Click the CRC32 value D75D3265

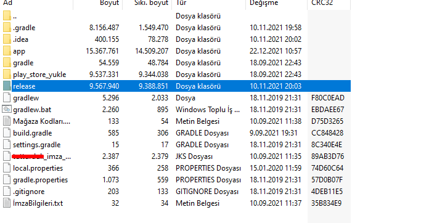(x=327, y=121)
